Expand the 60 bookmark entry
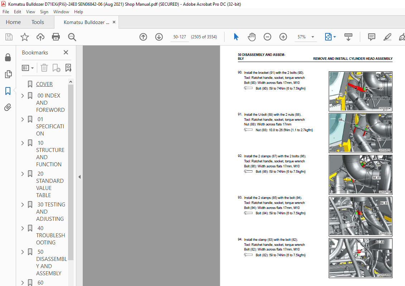The width and height of the screenshot is (405, 286). click(x=23, y=283)
